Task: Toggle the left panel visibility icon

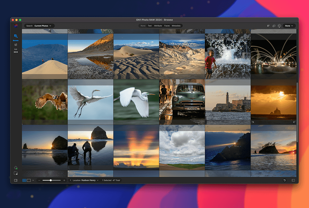Action: pyautogui.click(x=16, y=180)
